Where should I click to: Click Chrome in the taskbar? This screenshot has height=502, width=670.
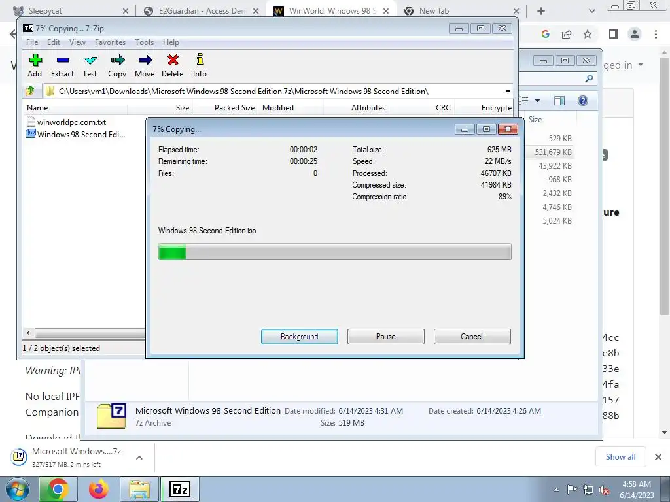point(58,489)
